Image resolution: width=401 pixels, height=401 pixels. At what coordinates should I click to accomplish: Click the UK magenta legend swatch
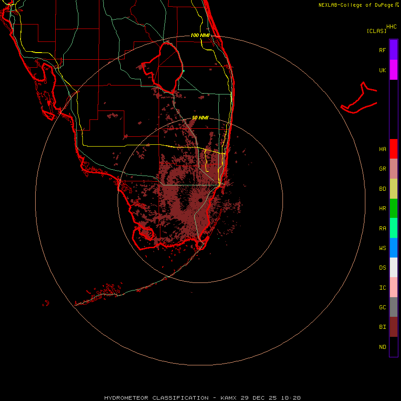393,70
